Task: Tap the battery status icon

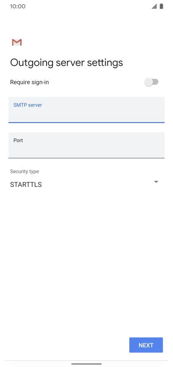Action: coord(161,6)
